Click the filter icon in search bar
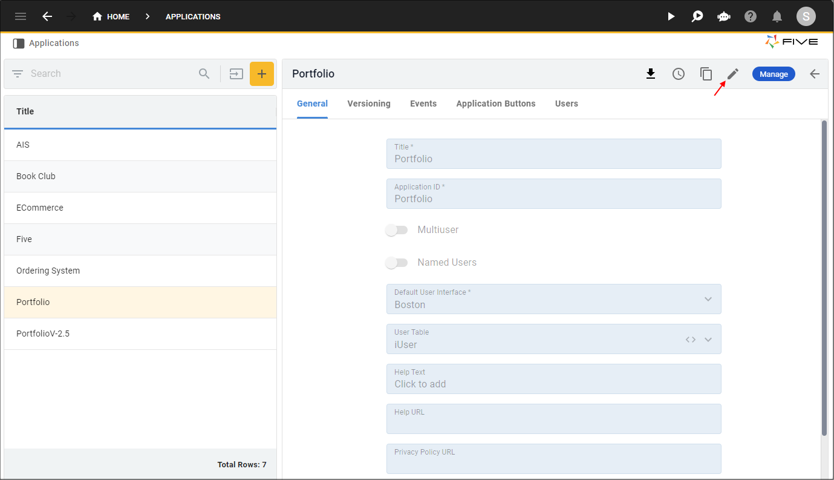 18,74
